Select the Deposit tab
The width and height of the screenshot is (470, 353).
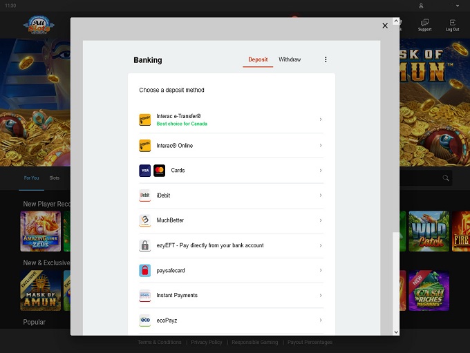click(x=258, y=60)
